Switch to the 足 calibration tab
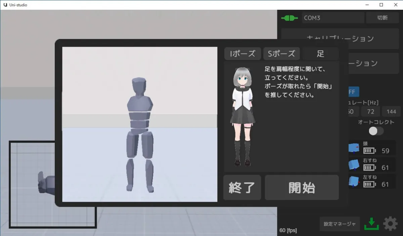Viewport: 403px width, 236px height. click(320, 53)
